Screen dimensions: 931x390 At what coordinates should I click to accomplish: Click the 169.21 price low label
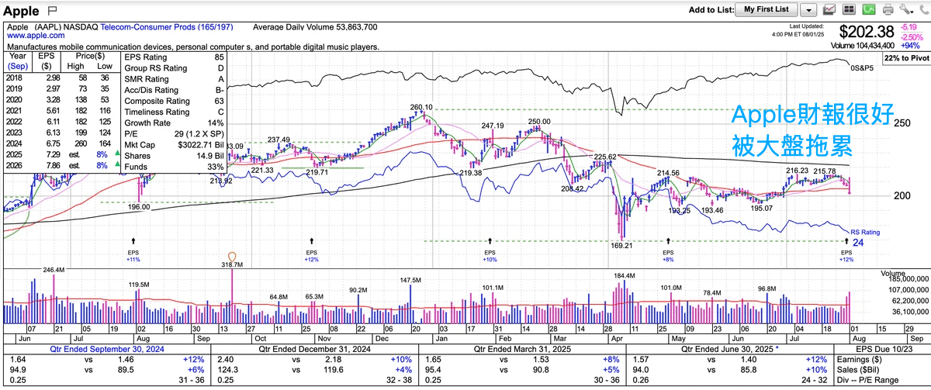(623, 246)
